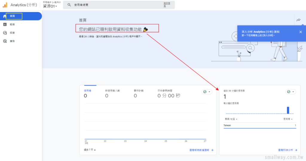This screenshot has height=161, width=306.
Task: Open the 資源01 property selector dropdown
Action: click(50, 6)
